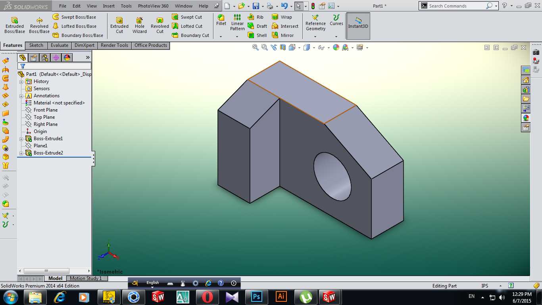Select Plane1 in the feature tree

(40, 146)
